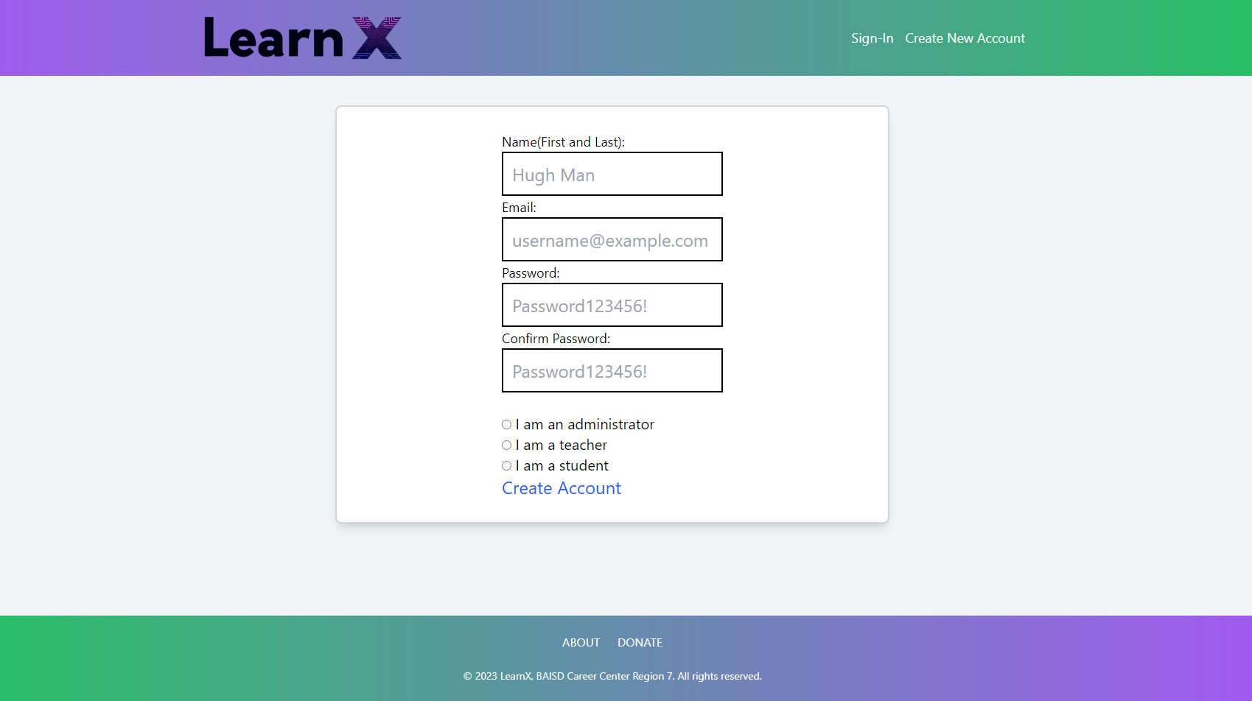1252x701 pixels.
Task: Focus the Email input field
Action: click(x=612, y=239)
